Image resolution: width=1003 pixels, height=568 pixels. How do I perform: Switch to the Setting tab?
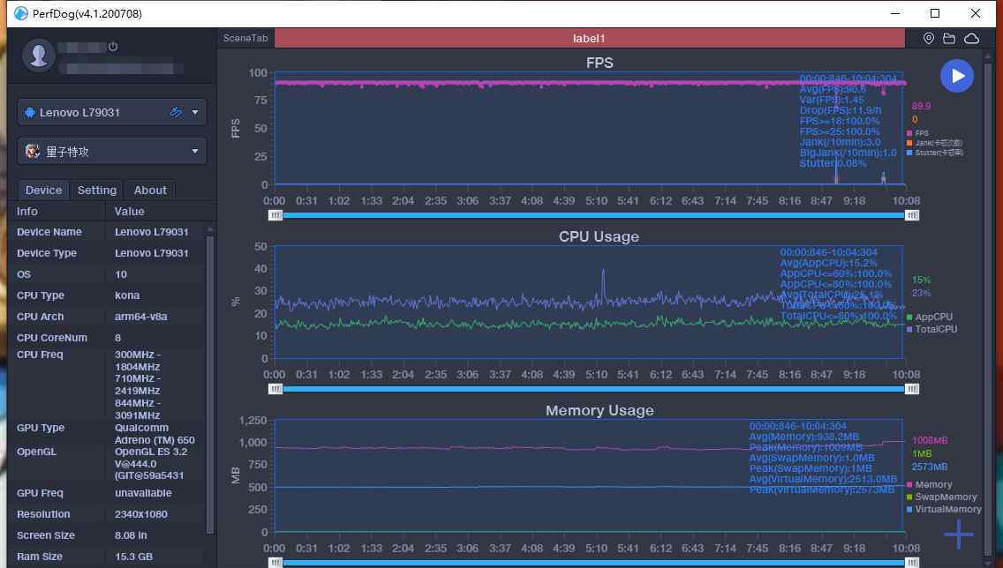pos(97,190)
